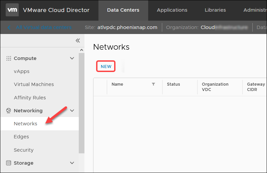Click the Networking globe icon
The image size is (267, 173).
[x=9, y=111]
